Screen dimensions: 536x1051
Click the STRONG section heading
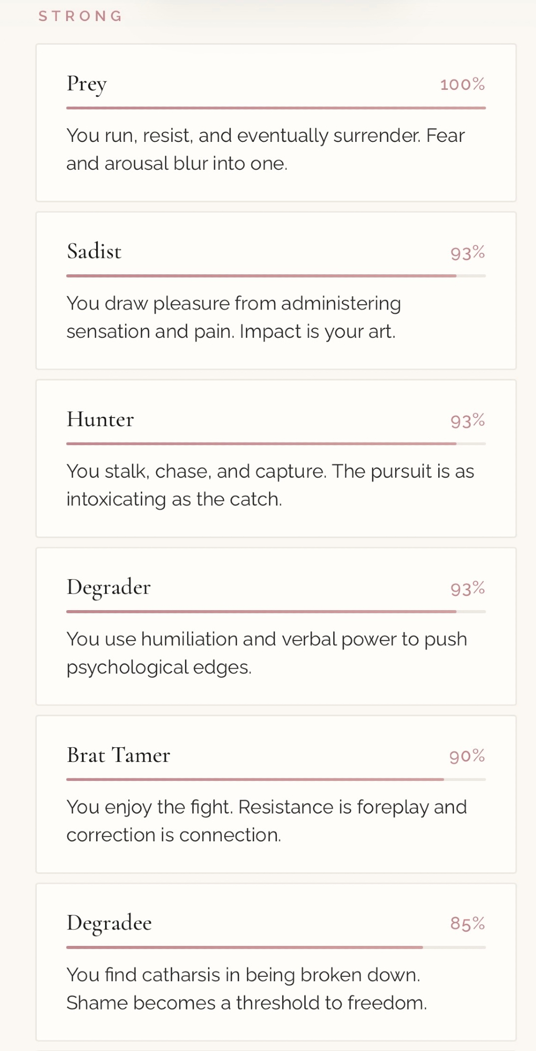coord(80,16)
